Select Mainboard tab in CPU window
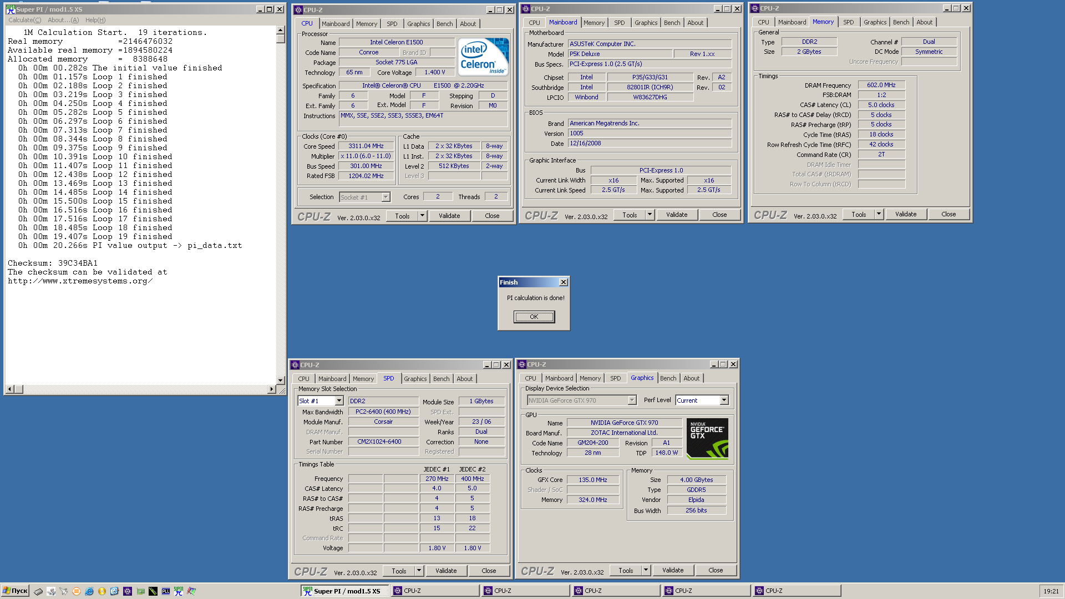Screen dimensions: 1065x599 [x=336, y=24]
